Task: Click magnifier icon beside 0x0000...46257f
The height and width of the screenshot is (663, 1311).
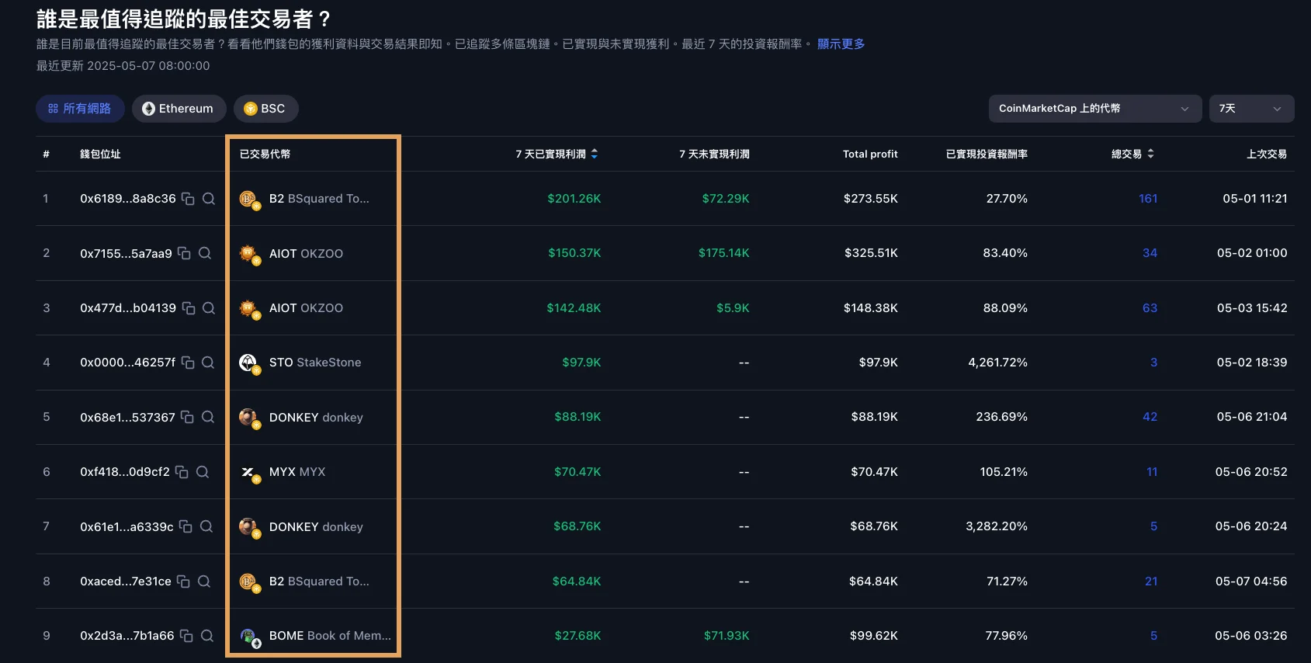Action: pos(208,363)
